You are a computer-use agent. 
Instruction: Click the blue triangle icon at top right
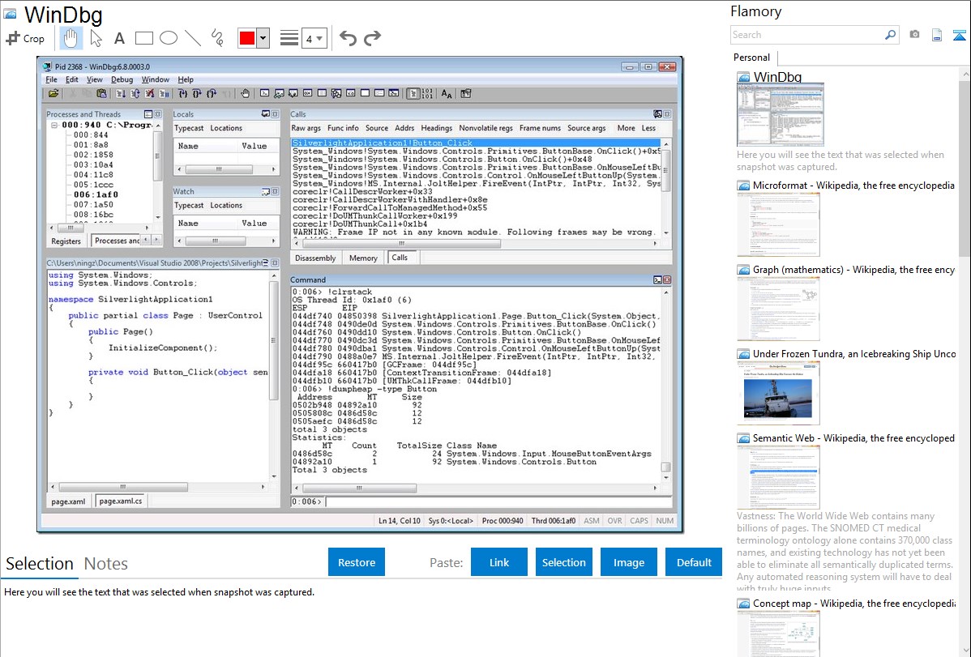[959, 36]
